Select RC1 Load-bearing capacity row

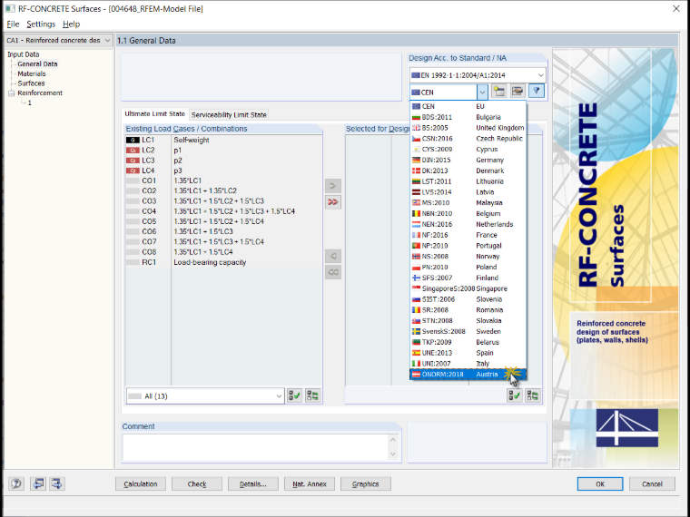[223, 262]
